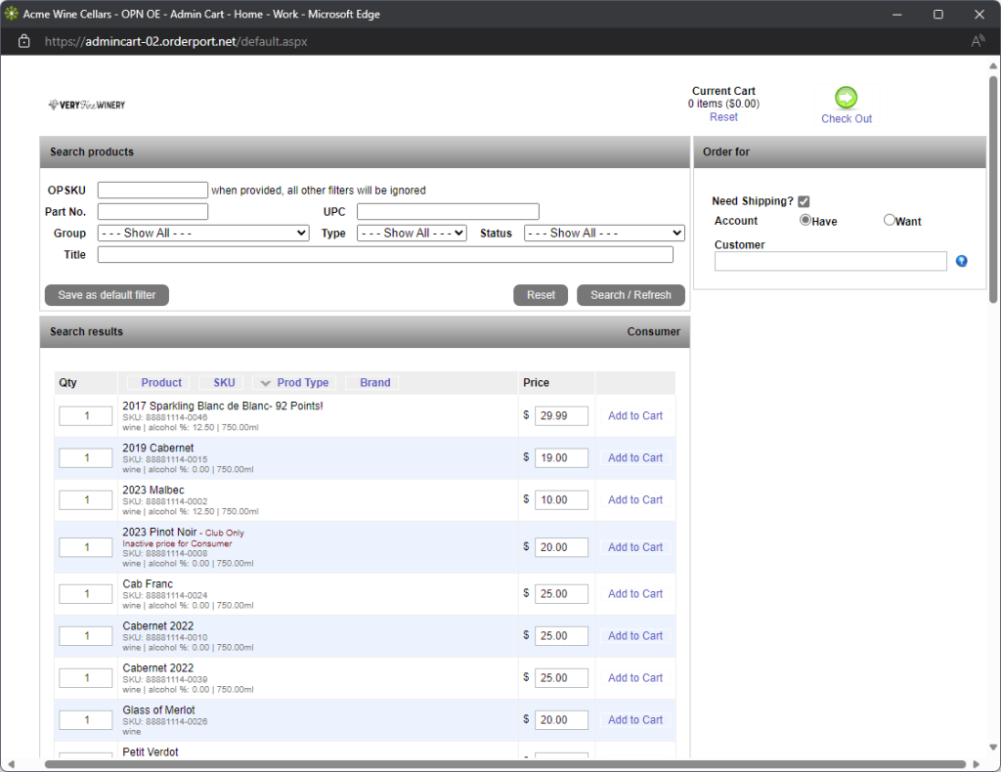Image resolution: width=1001 pixels, height=772 pixels.
Task: Click the site lock icon in address bar
Action: pos(24,42)
